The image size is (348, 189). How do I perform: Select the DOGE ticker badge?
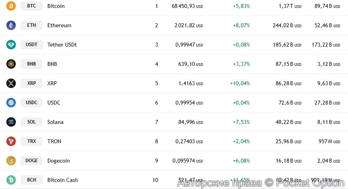pos(32,161)
